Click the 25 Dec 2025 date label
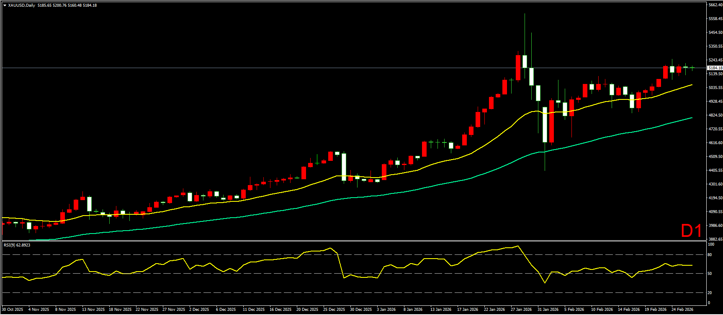This screenshot has height=315, width=723. click(x=334, y=310)
